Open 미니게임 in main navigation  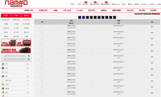tap(142, 10)
